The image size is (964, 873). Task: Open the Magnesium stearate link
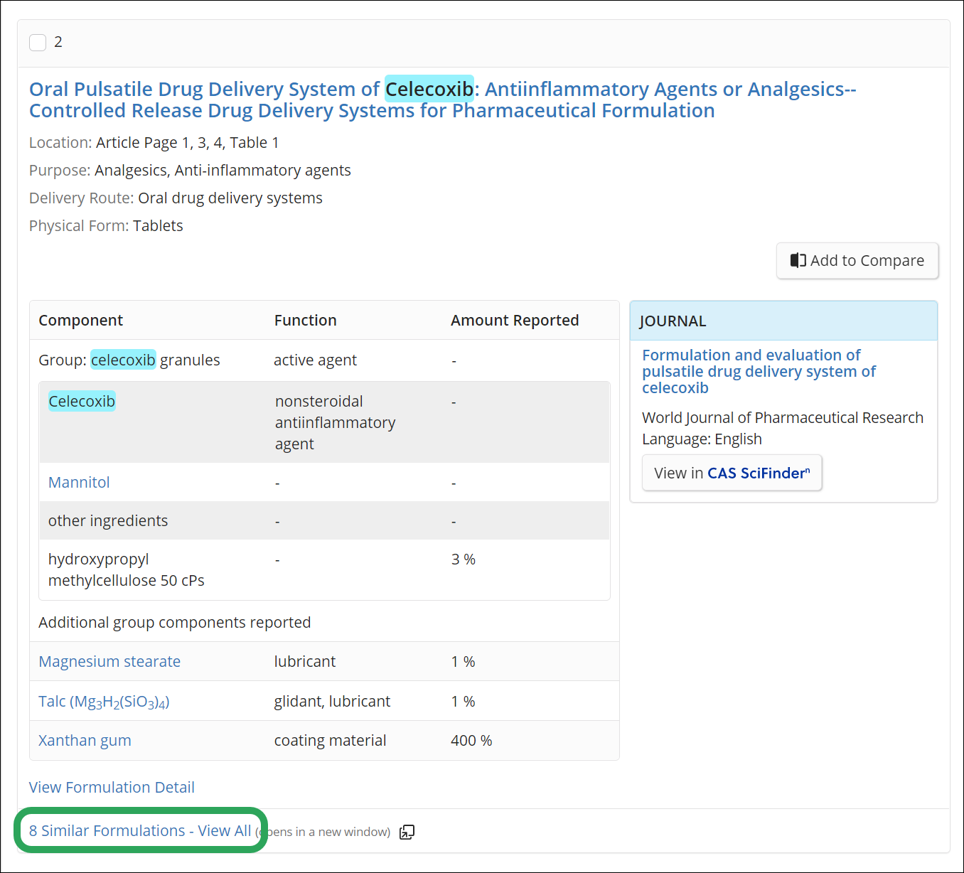(109, 661)
